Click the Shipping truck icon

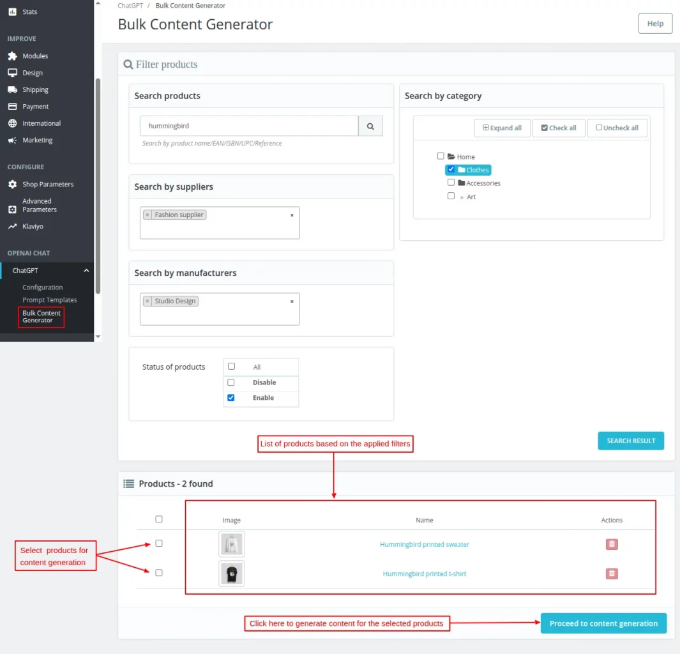[13, 90]
